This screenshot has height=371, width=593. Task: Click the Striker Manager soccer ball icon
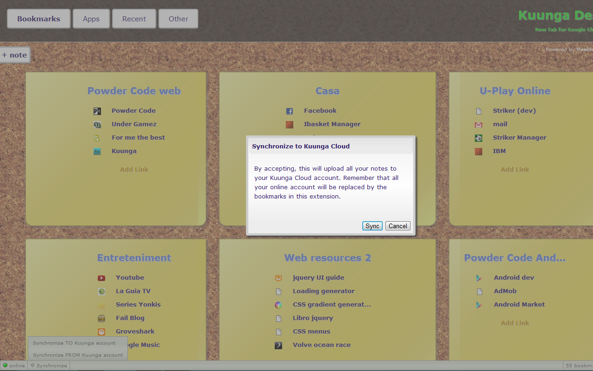pos(479,138)
